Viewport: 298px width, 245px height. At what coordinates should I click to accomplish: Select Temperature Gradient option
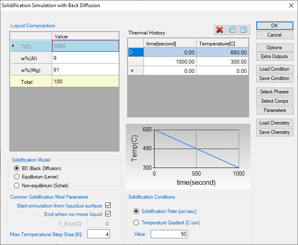coord(136,223)
